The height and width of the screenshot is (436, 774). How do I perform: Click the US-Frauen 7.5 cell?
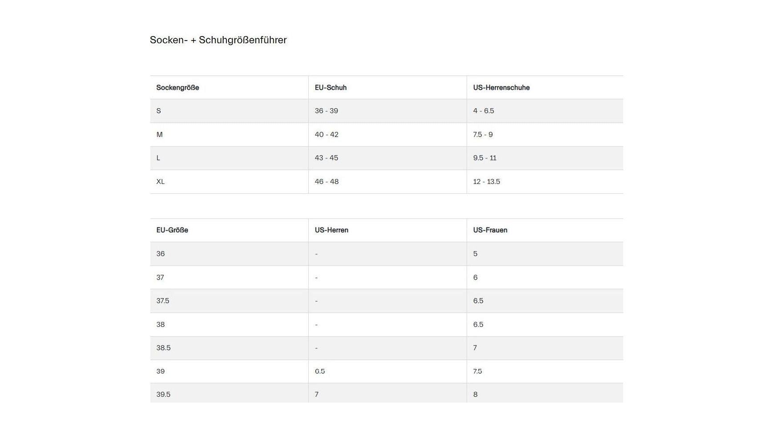(x=545, y=371)
